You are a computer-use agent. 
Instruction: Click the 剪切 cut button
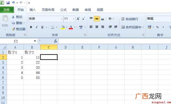(17, 17)
